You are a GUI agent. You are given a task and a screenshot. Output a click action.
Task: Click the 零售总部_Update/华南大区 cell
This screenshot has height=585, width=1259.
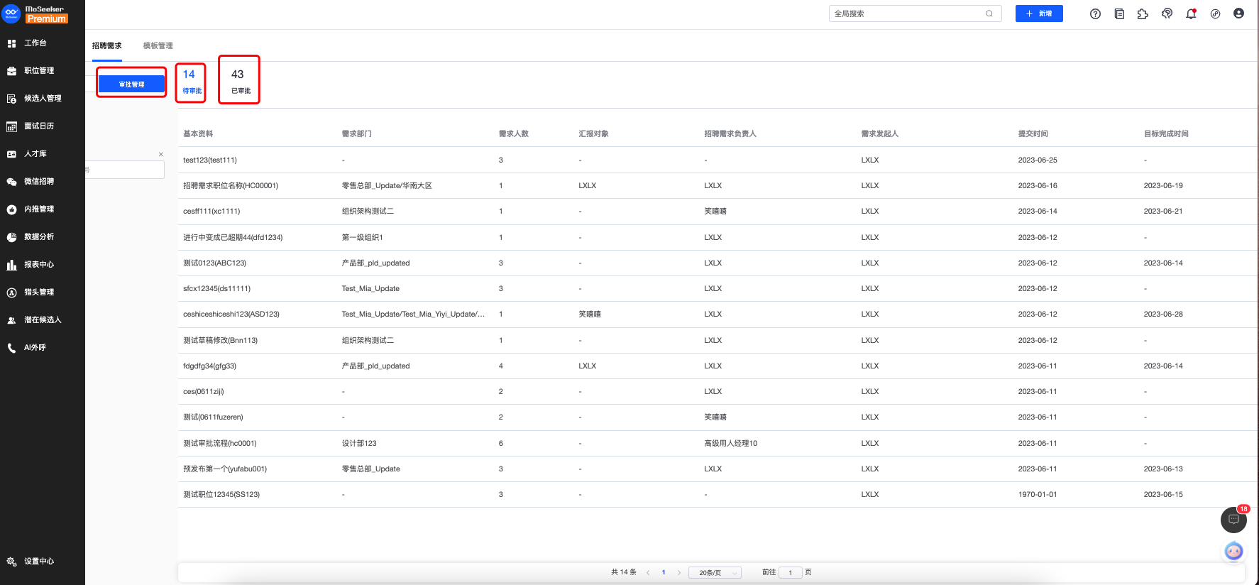pyautogui.click(x=387, y=186)
